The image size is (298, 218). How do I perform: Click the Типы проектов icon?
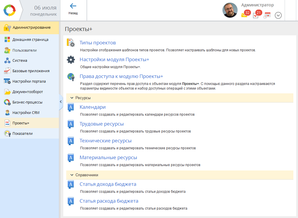pyautogui.click(x=71, y=43)
